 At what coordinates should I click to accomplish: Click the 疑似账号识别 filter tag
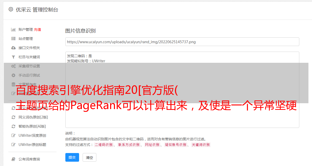coord(176,145)
